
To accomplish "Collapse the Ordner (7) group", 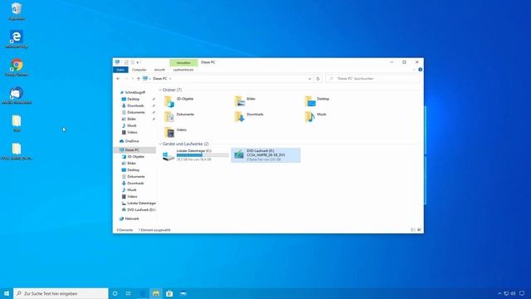I will click(x=160, y=90).
